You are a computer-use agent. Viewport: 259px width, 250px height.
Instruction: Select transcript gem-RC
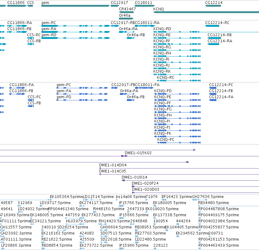click(x=76, y=26)
